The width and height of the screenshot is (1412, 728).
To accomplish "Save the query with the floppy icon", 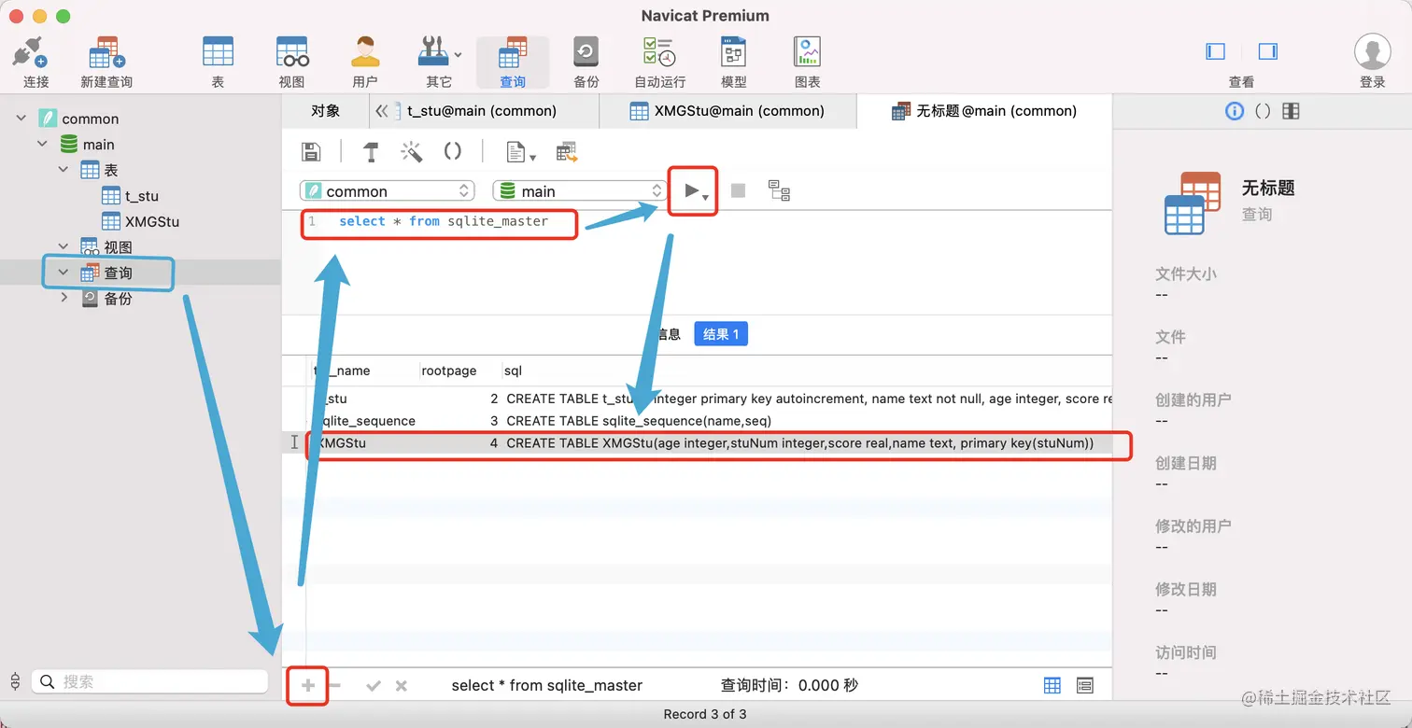I will pos(311,152).
